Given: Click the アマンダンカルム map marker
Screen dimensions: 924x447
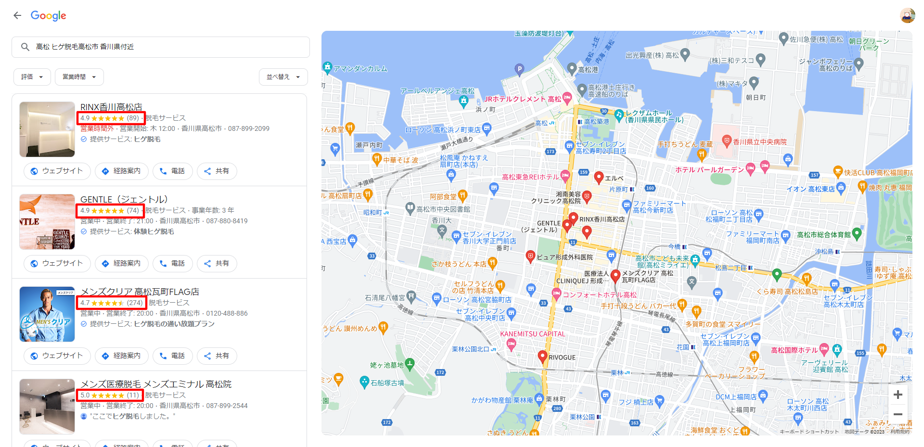Looking at the screenshot, I should click(x=328, y=67).
